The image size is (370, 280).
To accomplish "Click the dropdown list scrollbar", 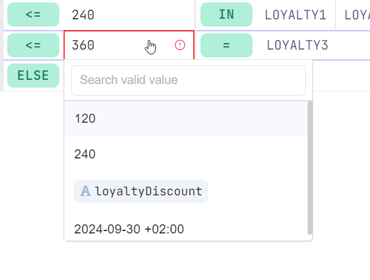I will pyautogui.click(x=311, y=168).
